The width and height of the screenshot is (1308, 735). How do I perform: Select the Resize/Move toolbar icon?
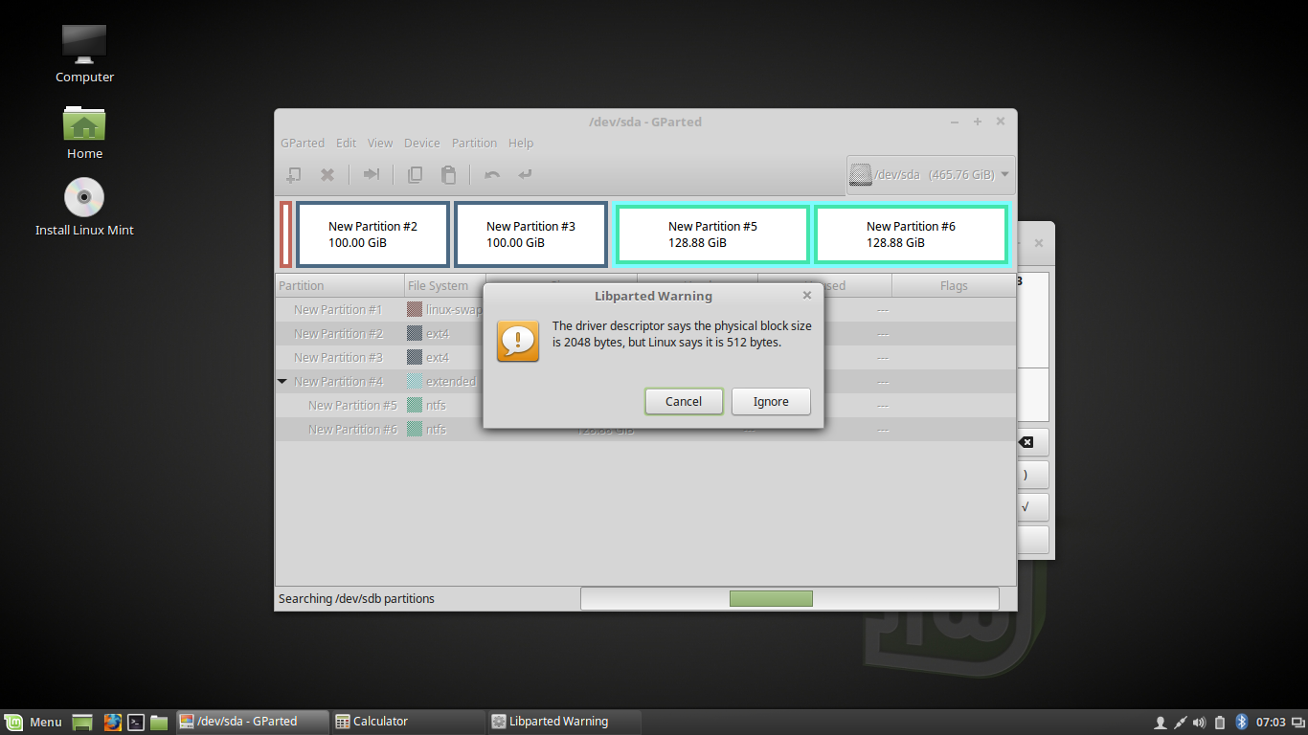(372, 174)
